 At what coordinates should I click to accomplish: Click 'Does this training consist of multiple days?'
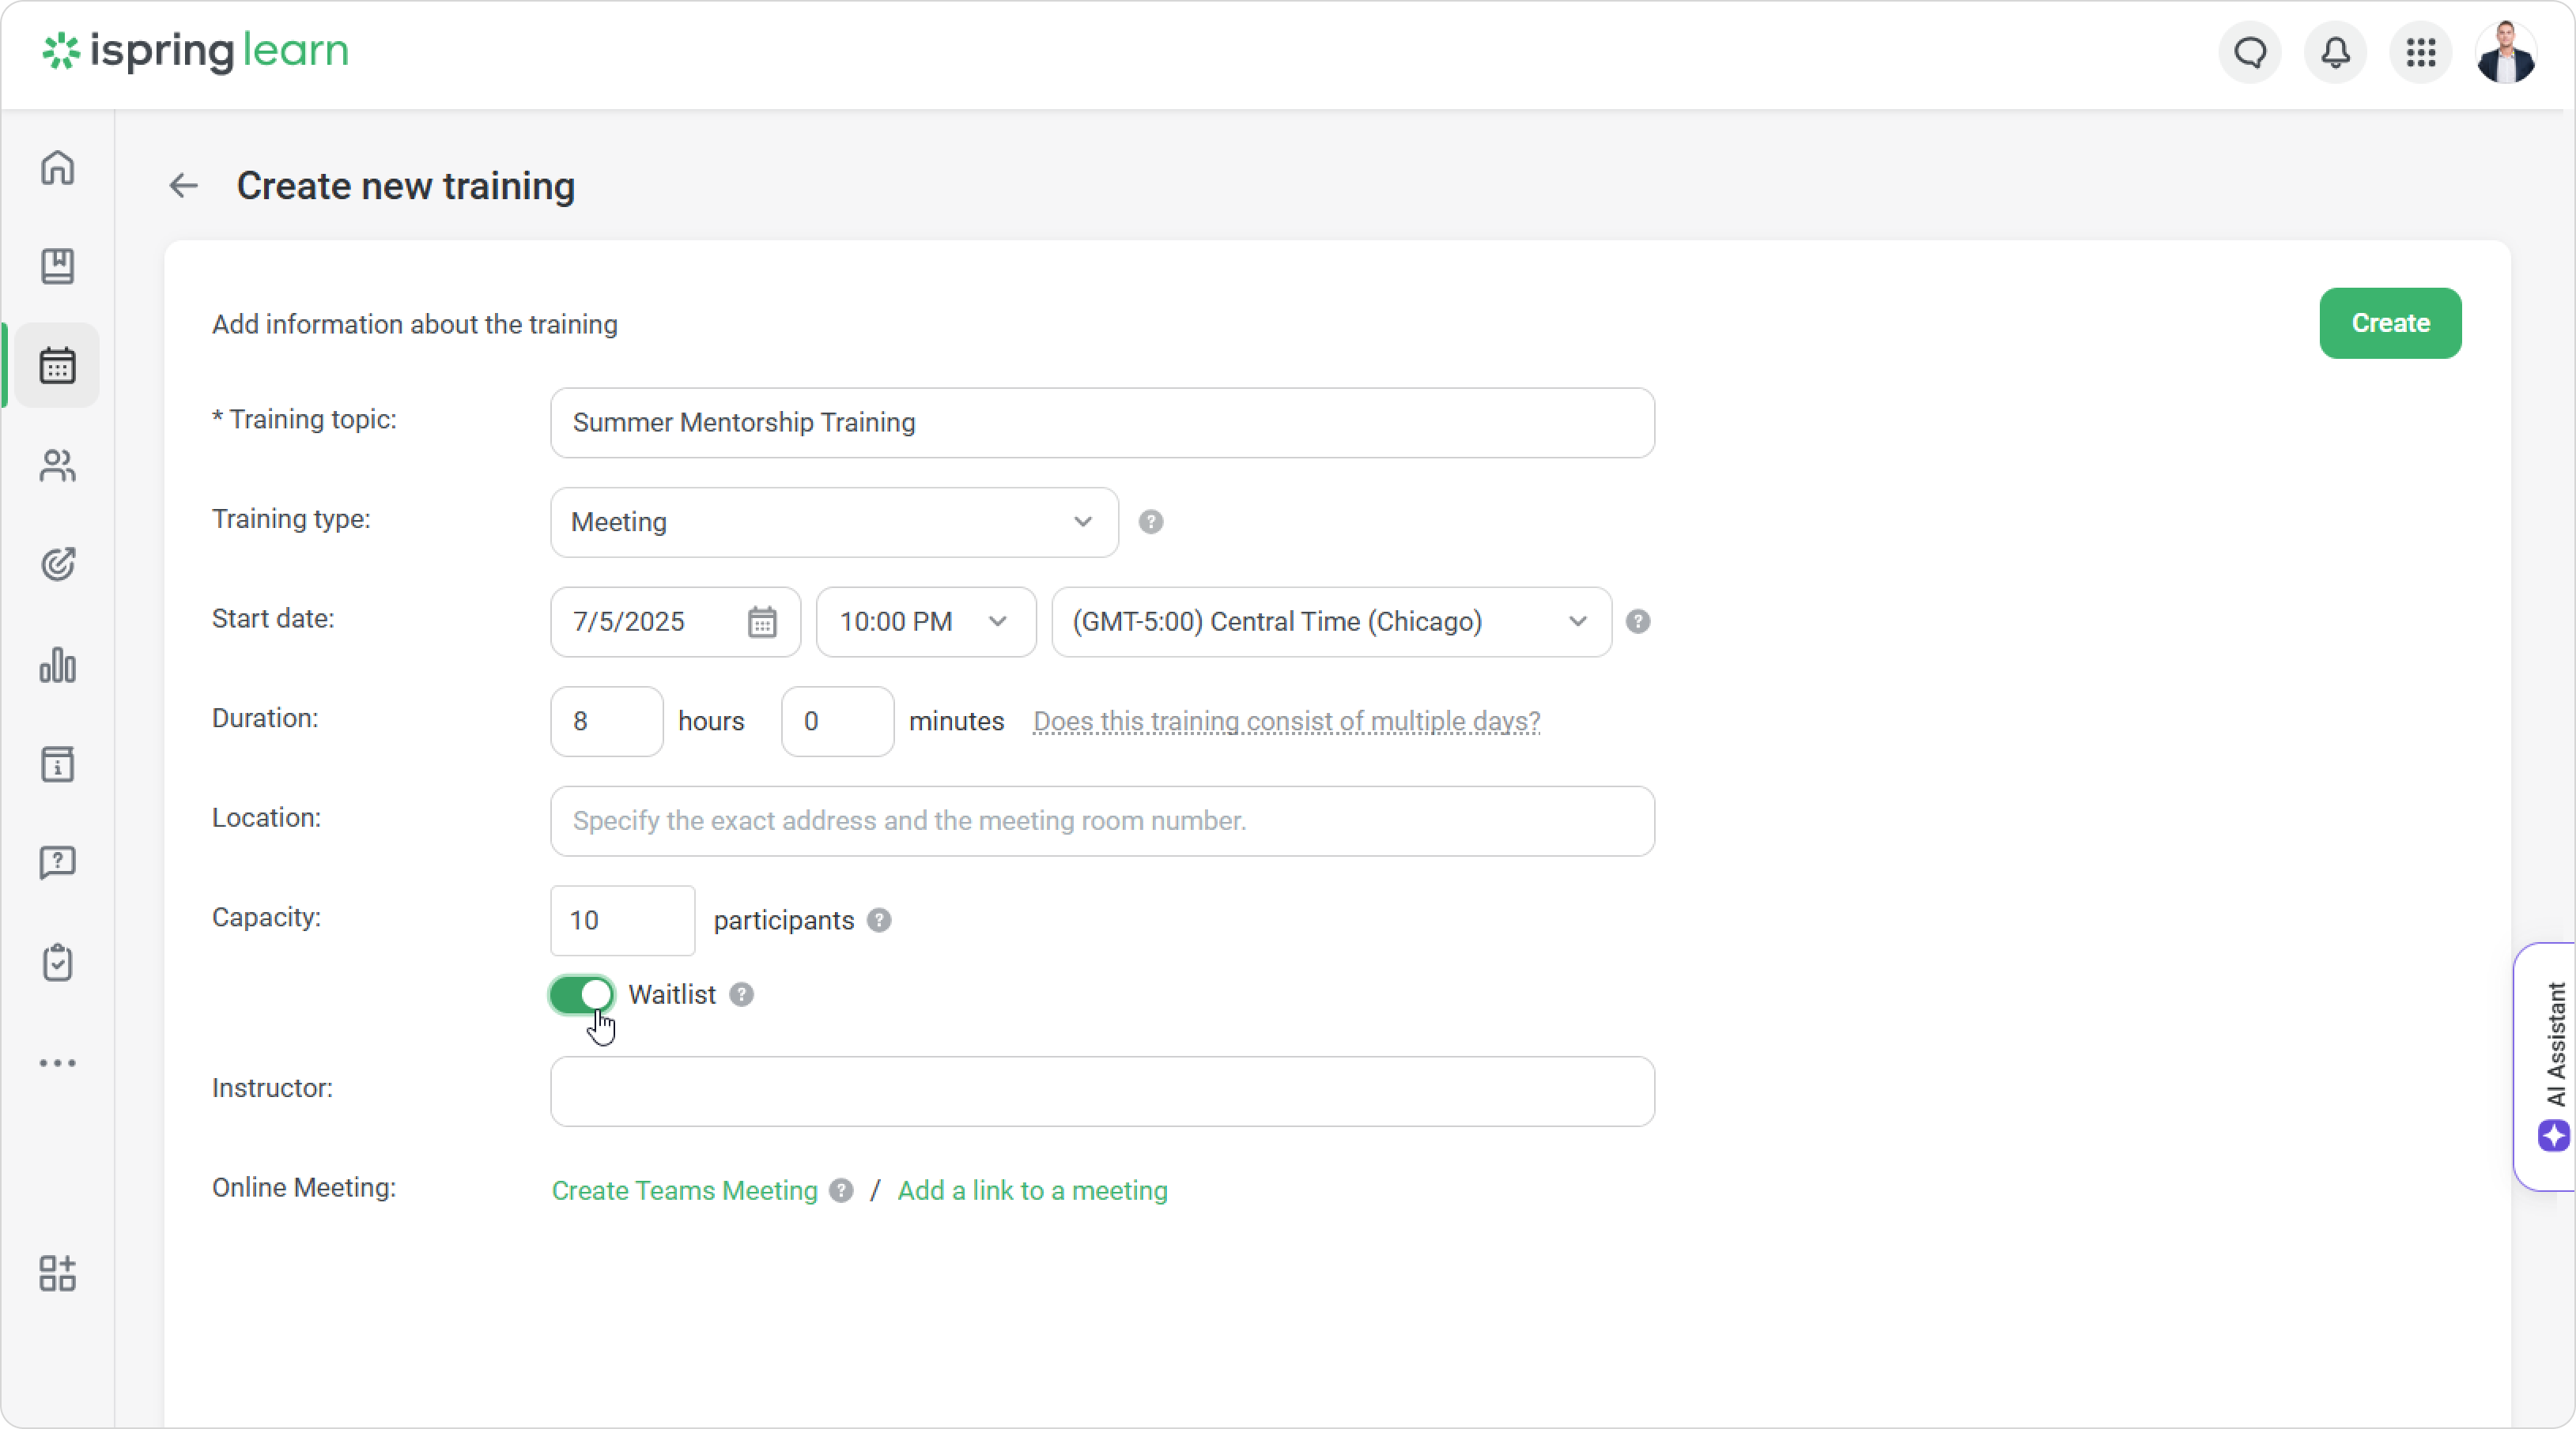coord(1286,722)
